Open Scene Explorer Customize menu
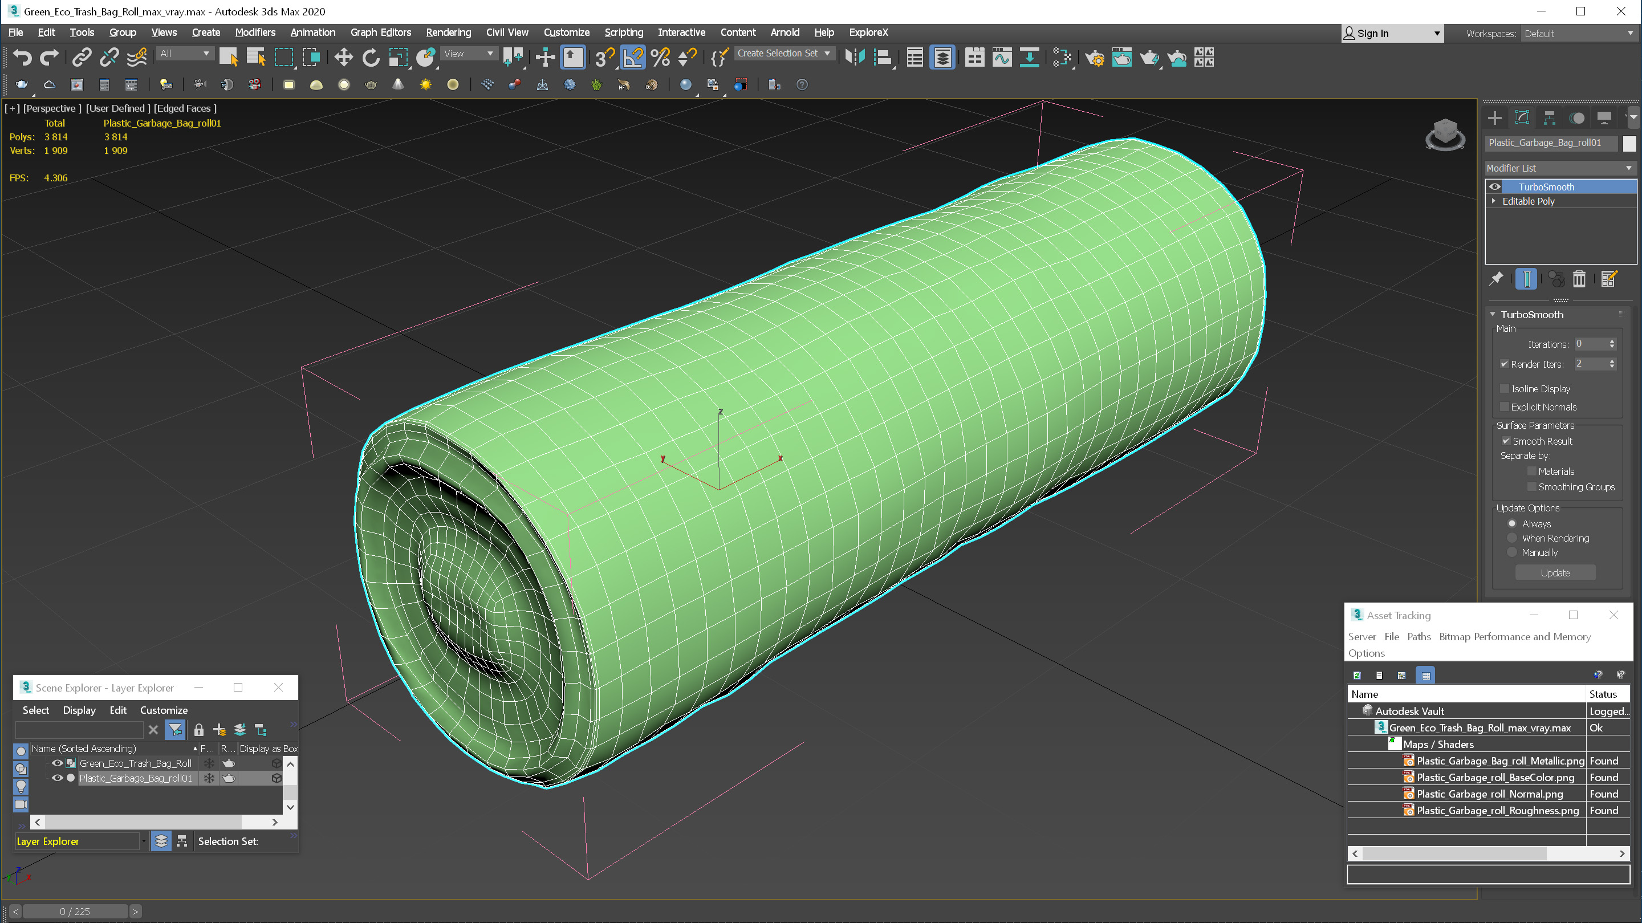Image resolution: width=1642 pixels, height=923 pixels. coord(164,710)
